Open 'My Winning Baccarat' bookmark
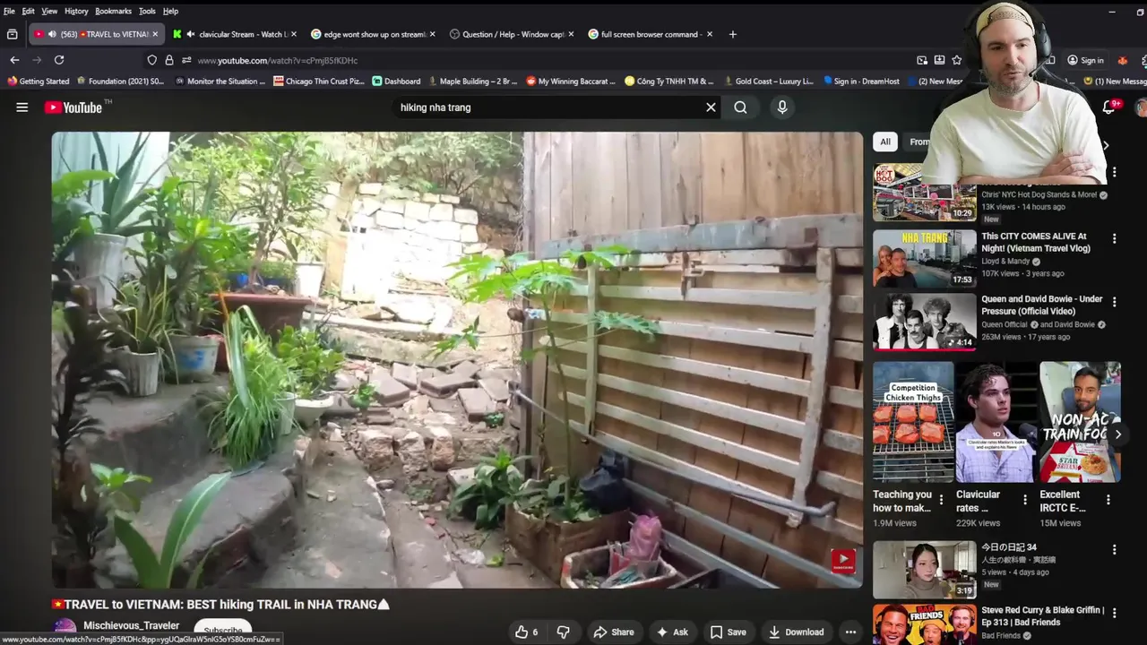This screenshot has width=1147, height=645. coord(571,81)
